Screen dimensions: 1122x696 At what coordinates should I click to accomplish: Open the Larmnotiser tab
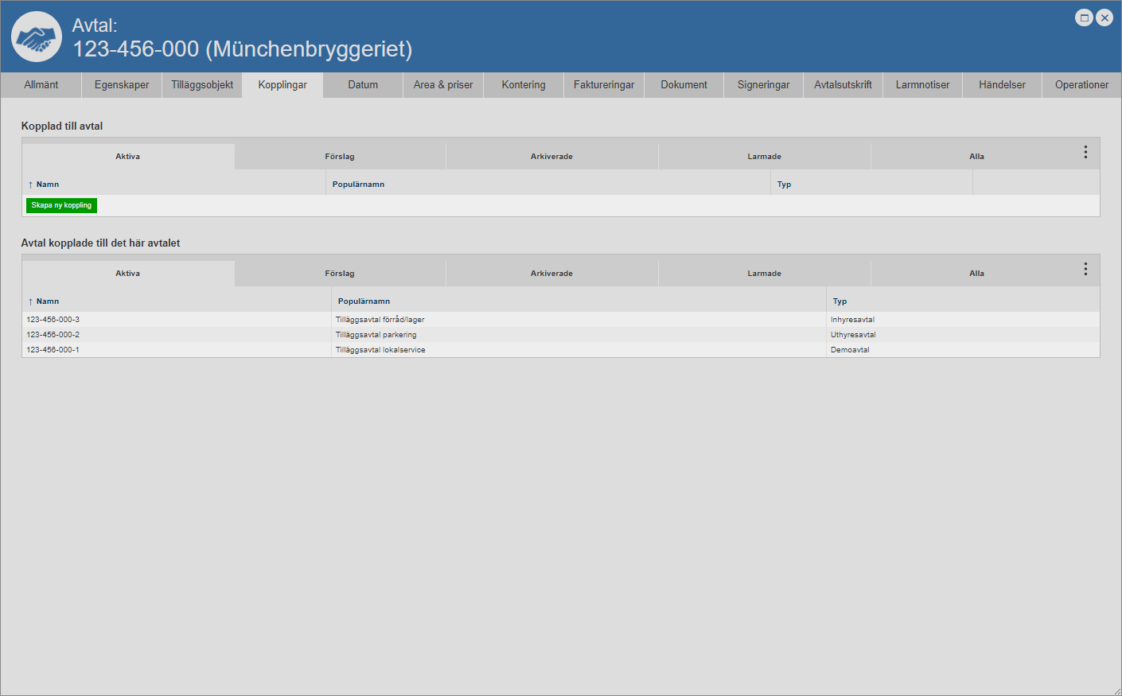coord(922,85)
